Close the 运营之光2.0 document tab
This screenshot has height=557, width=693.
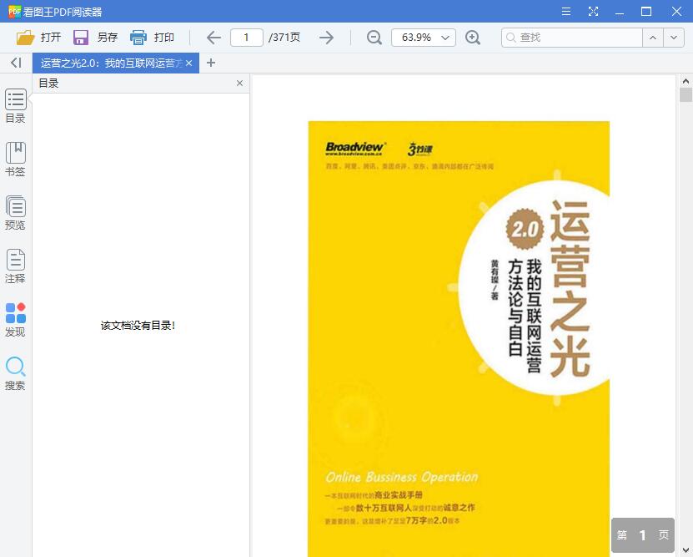tap(188, 63)
